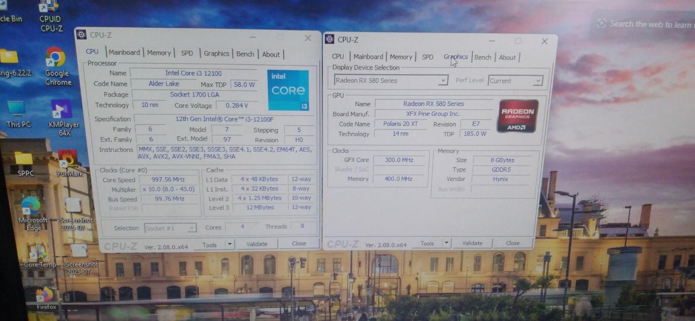Open About tab in the Processor window
Screen dimensions: 695x321
point(271,54)
